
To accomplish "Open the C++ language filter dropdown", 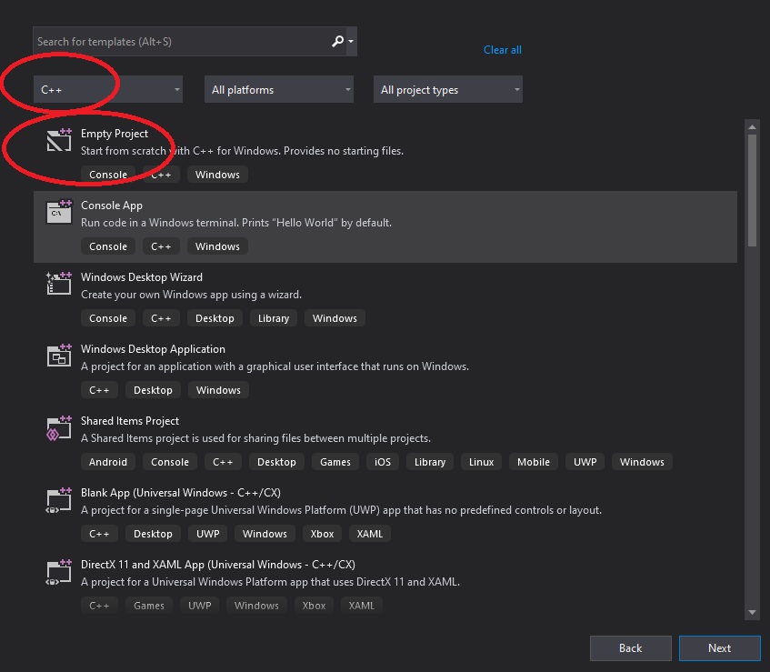I will (x=107, y=90).
